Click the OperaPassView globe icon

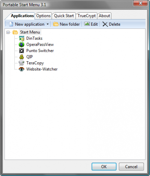21,45
